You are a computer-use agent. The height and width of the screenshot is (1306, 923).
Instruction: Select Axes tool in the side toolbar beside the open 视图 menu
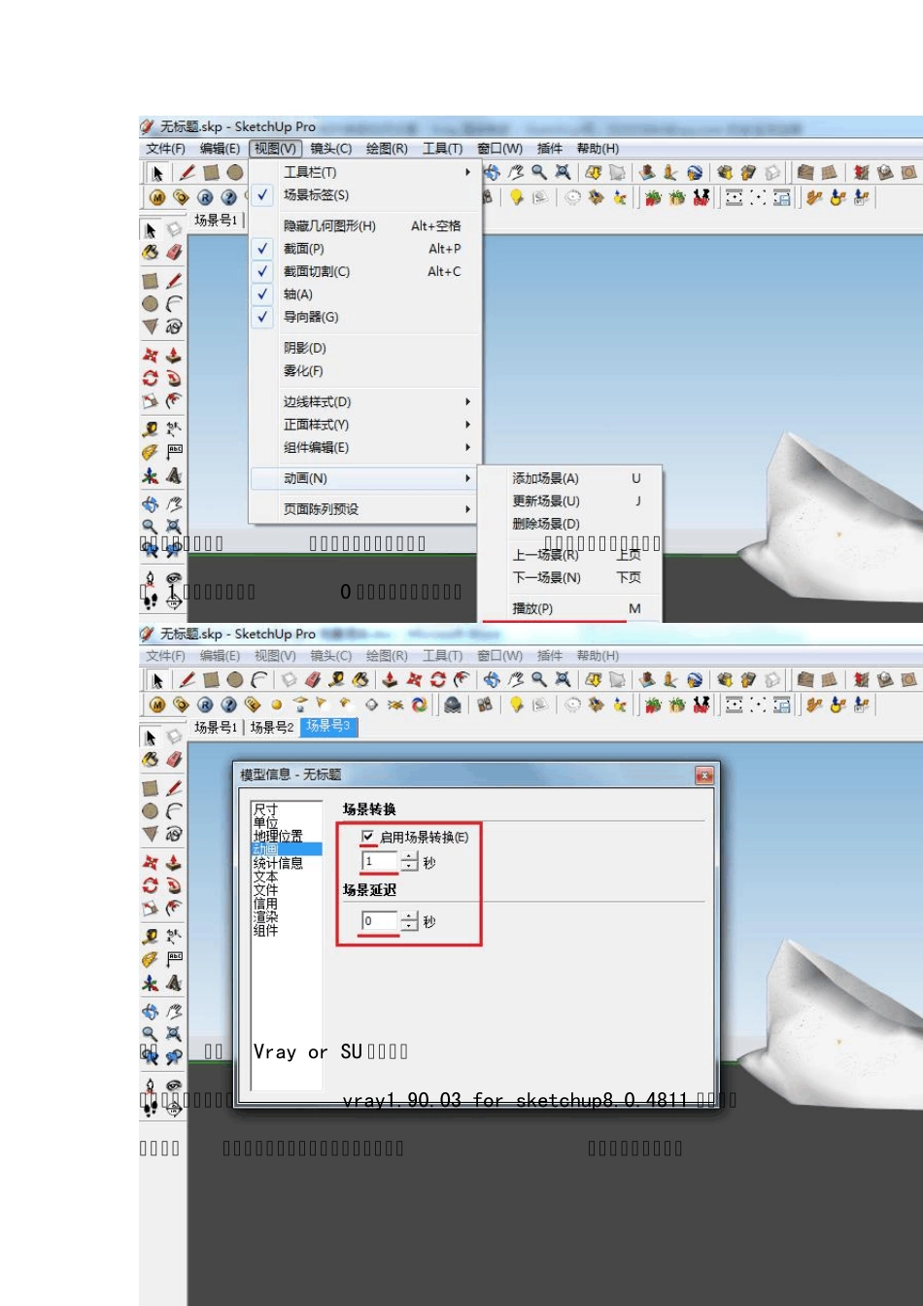[x=151, y=475]
